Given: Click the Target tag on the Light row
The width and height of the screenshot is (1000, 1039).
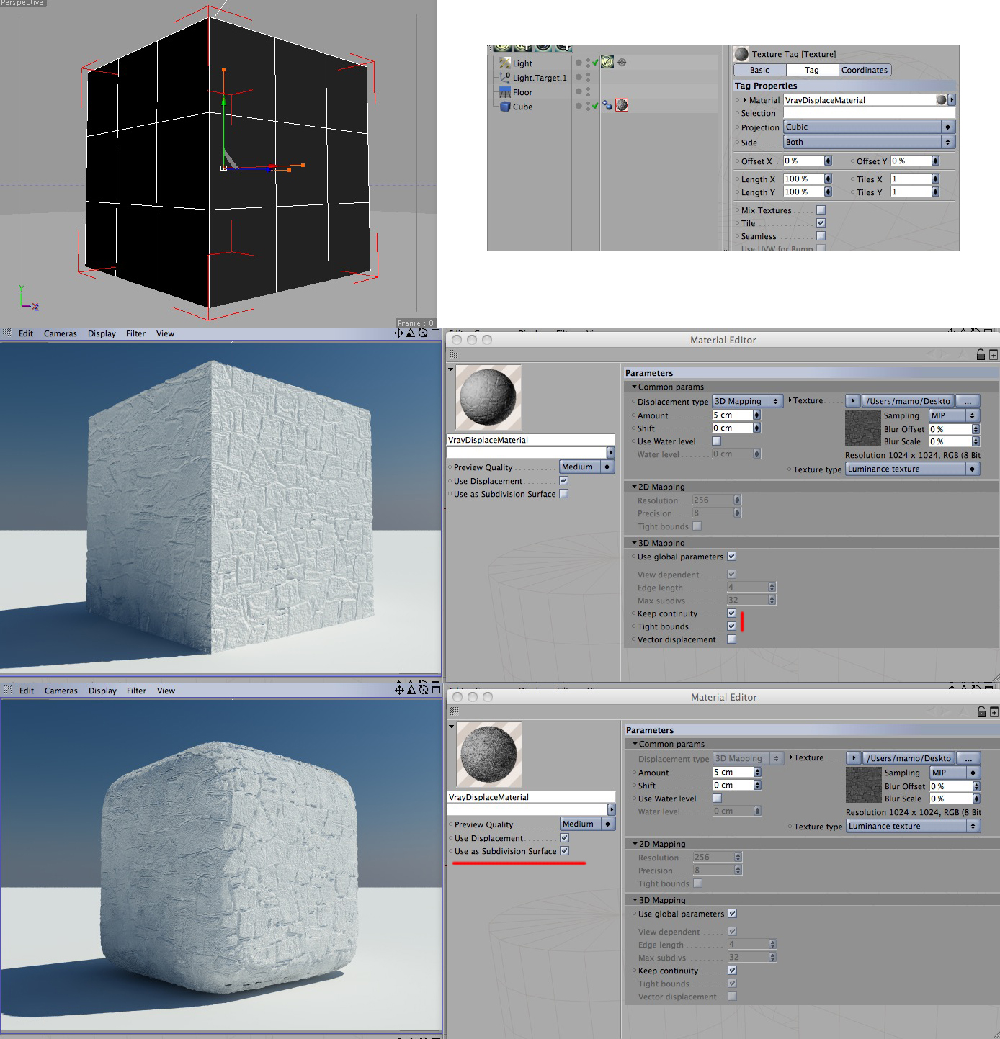Looking at the screenshot, I should 622,63.
